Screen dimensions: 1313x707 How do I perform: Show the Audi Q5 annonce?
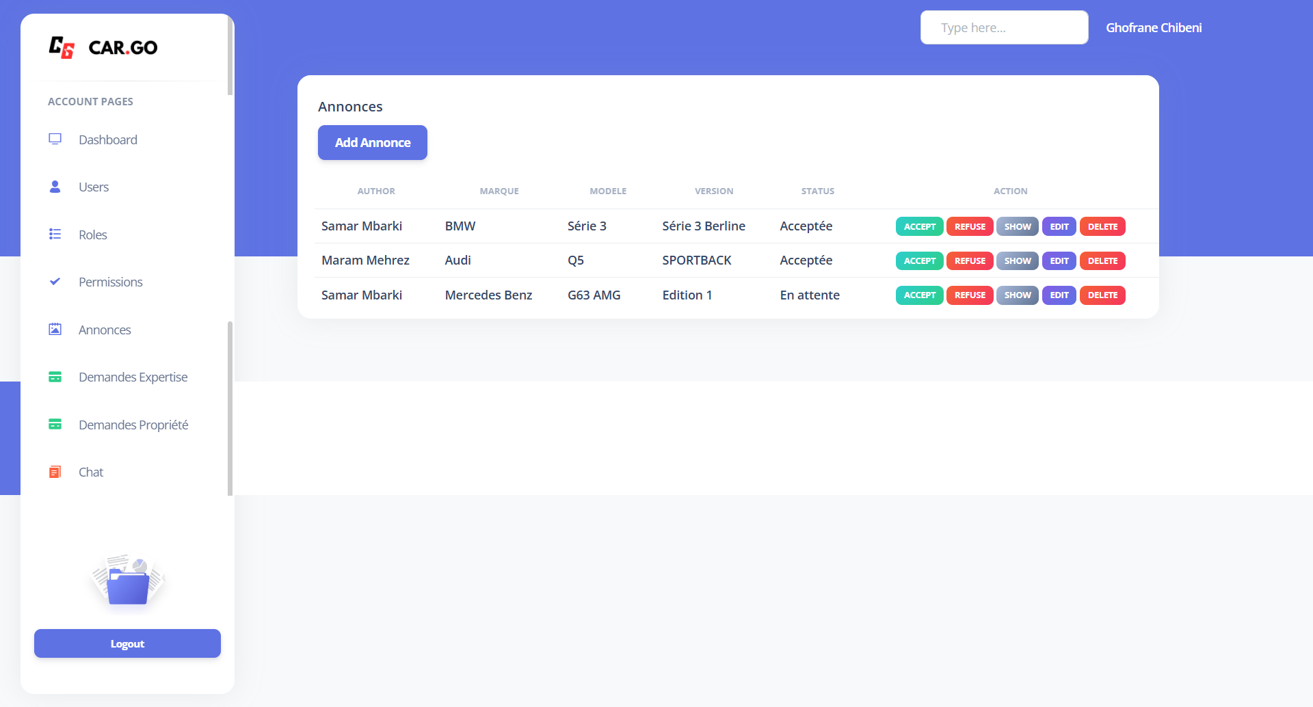click(1018, 261)
